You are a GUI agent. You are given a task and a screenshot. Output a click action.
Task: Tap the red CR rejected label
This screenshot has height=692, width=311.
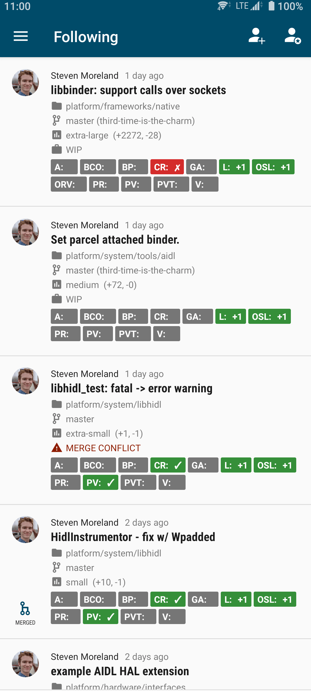click(x=167, y=167)
